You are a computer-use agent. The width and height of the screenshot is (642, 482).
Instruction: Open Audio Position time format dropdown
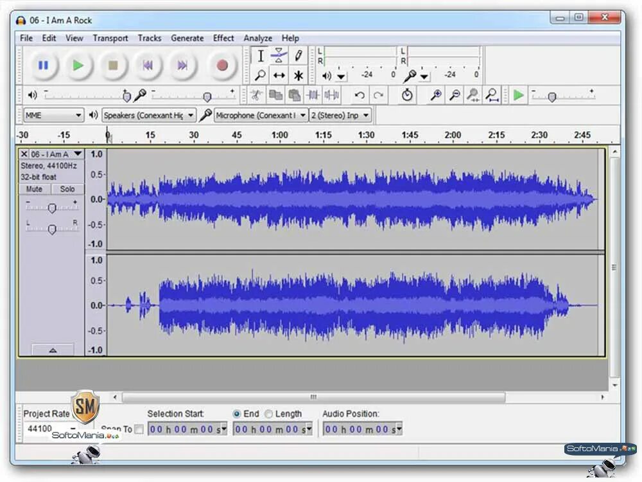[x=399, y=429]
